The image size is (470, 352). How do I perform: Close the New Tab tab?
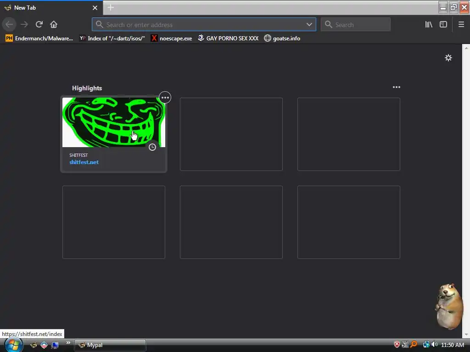pyautogui.click(x=95, y=8)
